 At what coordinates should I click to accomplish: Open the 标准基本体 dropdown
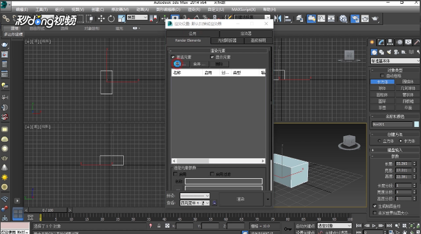tap(395, 61)
